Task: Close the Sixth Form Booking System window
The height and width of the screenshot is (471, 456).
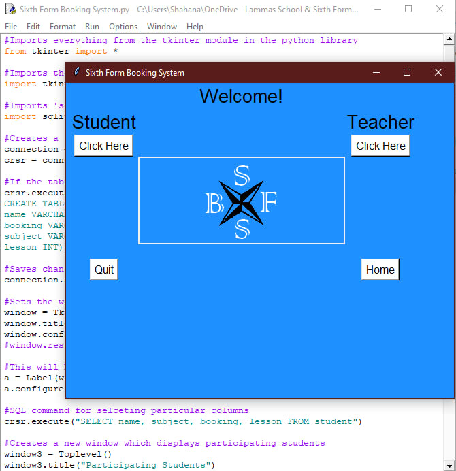Action: point(438,72)
